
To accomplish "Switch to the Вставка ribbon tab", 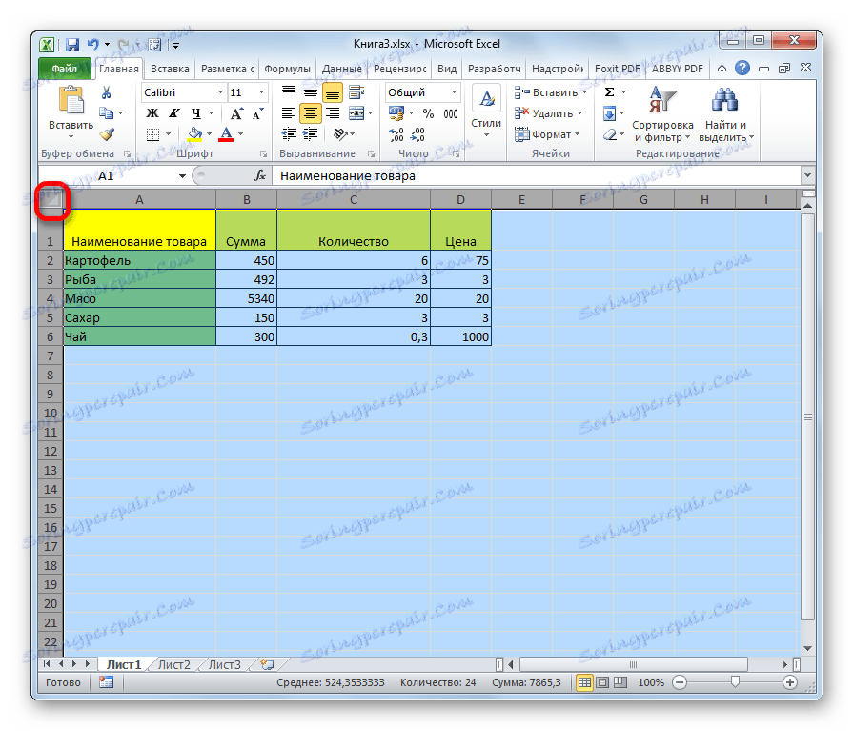I will click(170, 68).
